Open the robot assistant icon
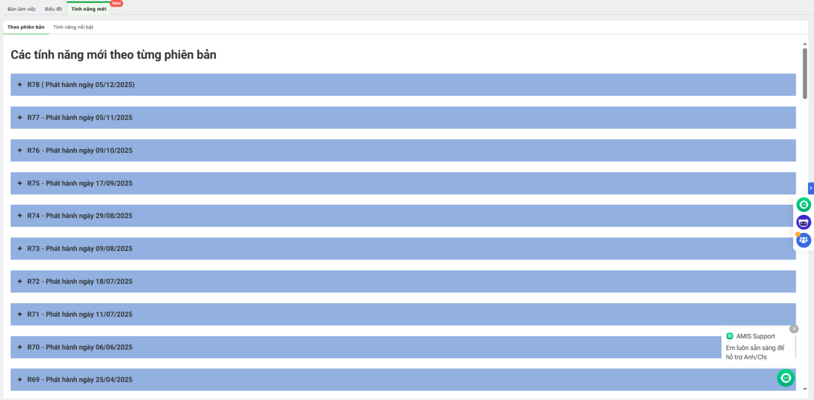The height and width of the screenshot is (400, 814). (x=803, y=222)
